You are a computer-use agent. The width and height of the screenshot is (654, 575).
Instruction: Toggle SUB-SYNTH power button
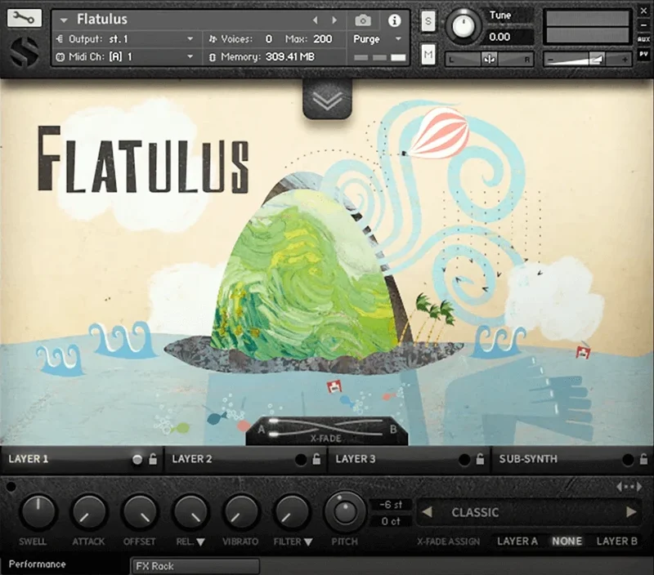(627, 460)
